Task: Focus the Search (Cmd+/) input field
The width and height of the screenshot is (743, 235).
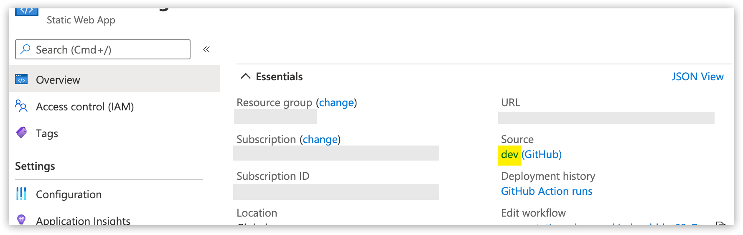Action: (109, 50)
